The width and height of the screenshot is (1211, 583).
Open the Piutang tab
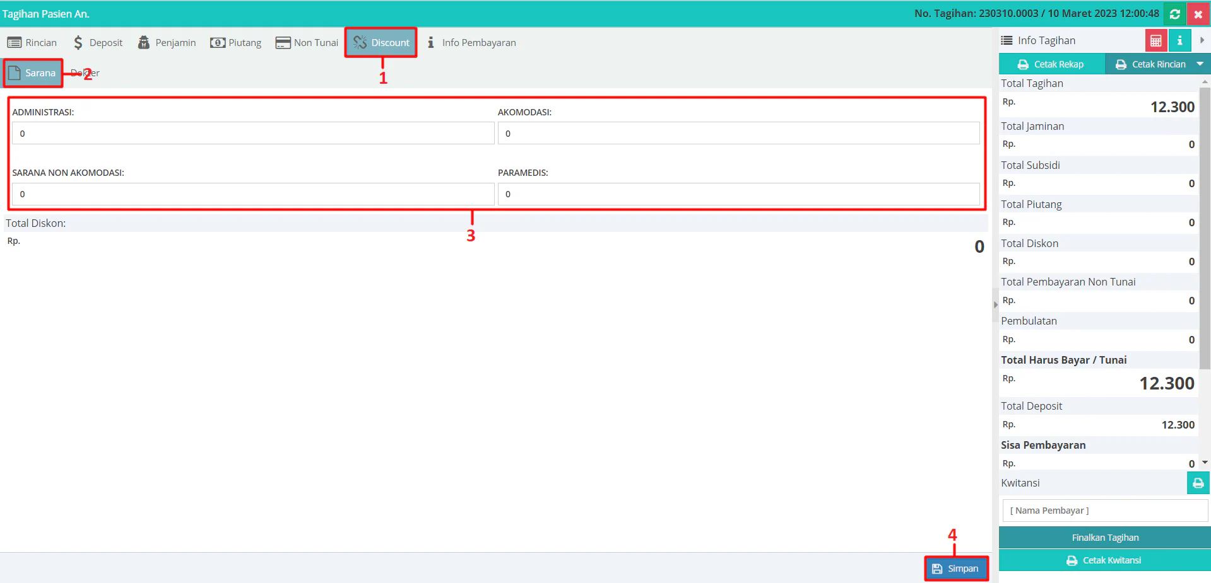point(236,43)
